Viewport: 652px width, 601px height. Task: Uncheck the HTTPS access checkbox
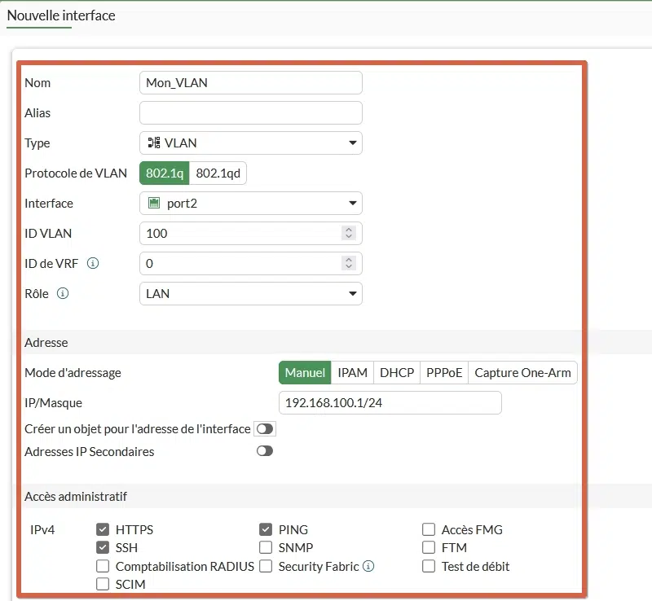coord(103,529)
